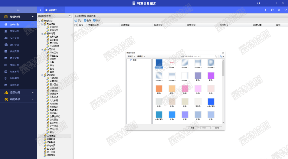Pick the 橙色2 orange fill swatch

[x=159, y=89]
